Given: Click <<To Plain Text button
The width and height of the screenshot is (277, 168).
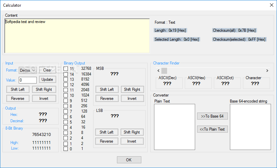Looking at the screenshot, I should point(212,129).
